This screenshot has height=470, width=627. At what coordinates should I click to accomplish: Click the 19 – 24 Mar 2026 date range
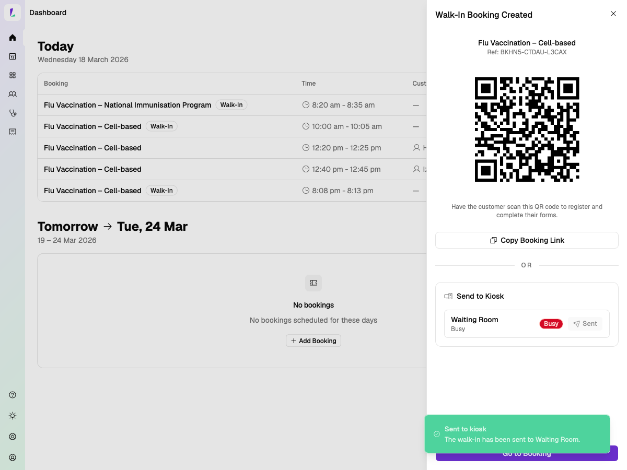click(67, 240)
